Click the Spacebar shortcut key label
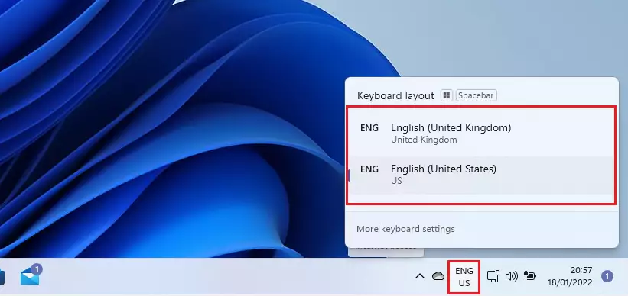 pos(477,95)
